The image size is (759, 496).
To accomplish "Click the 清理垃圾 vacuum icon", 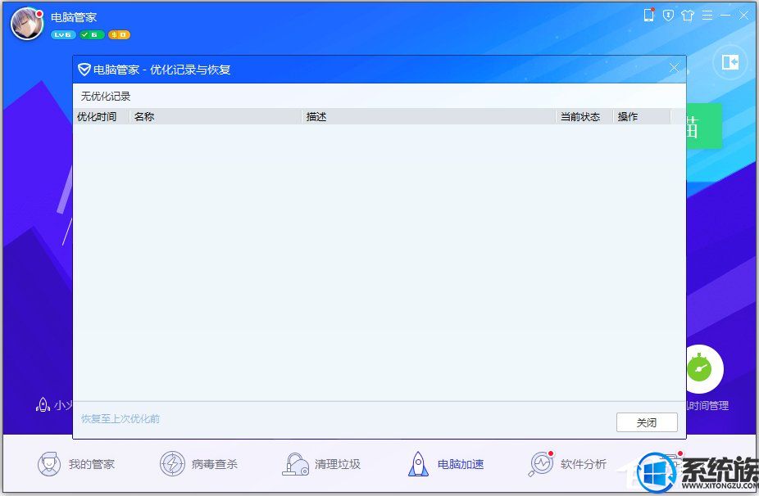I will tap(295, 464).
